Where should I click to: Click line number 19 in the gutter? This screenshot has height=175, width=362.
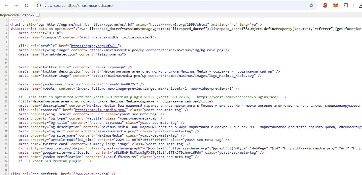point(5,97)
